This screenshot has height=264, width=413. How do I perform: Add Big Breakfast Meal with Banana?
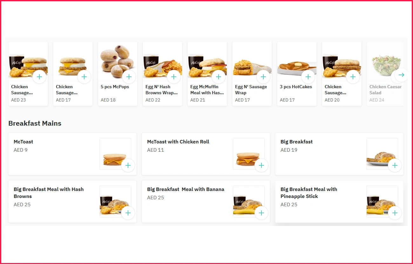click(261, 213)
